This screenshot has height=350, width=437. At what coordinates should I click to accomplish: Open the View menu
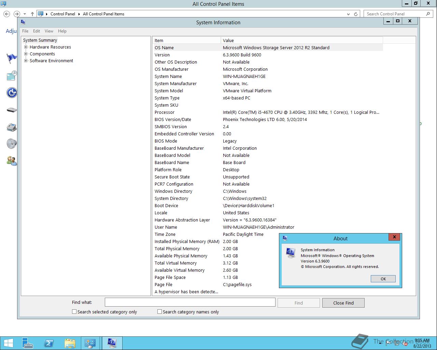49,31
